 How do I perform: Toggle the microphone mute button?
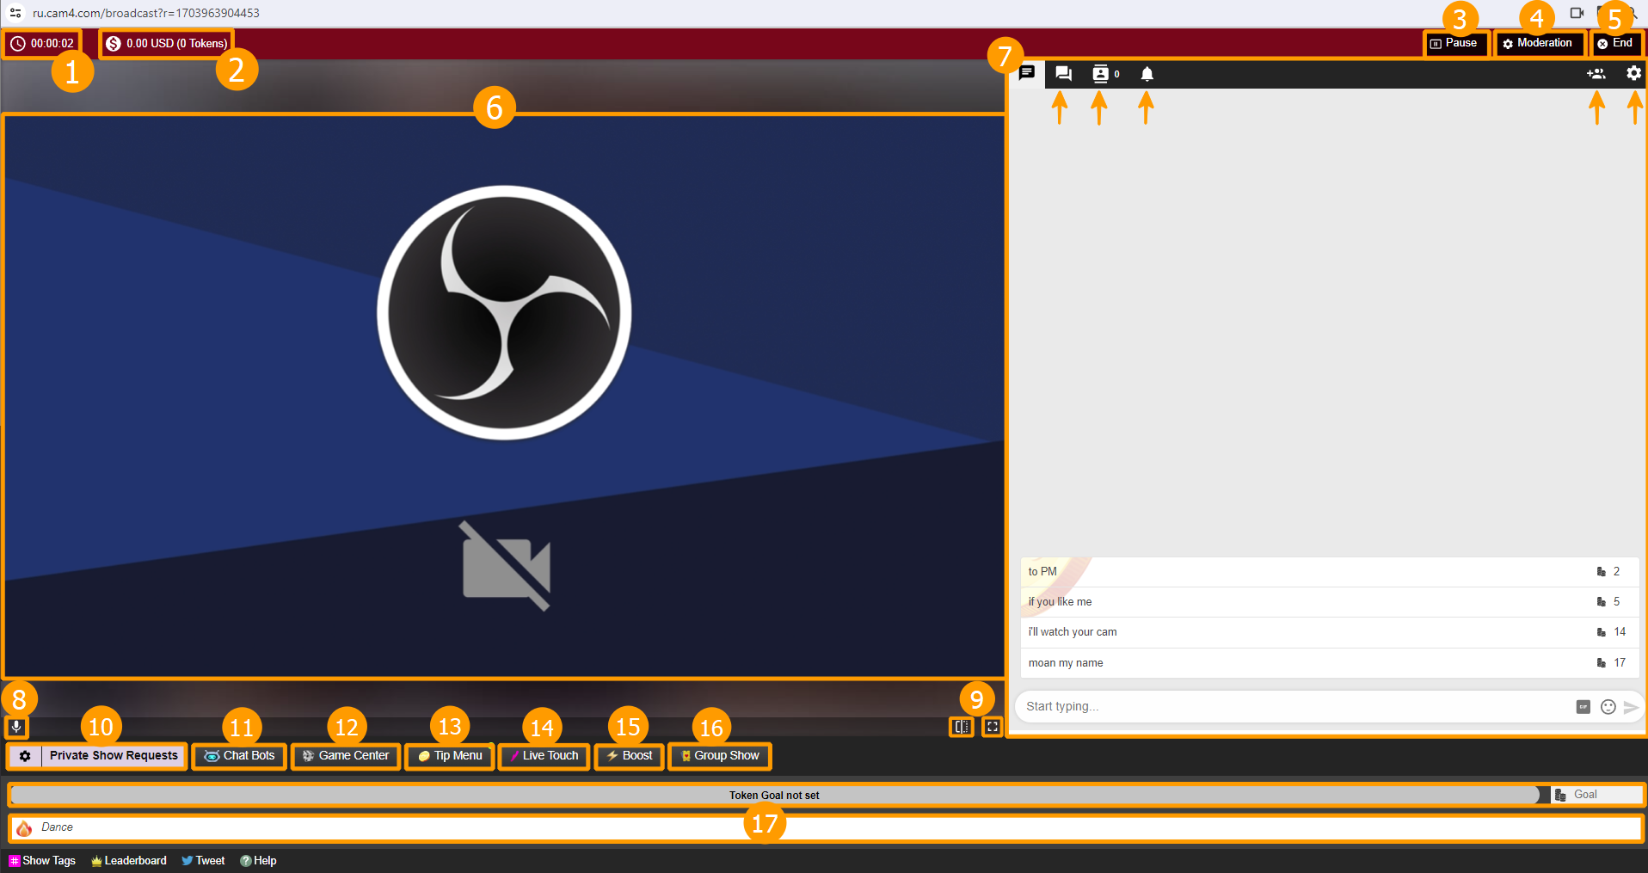(x=15, y=728)
